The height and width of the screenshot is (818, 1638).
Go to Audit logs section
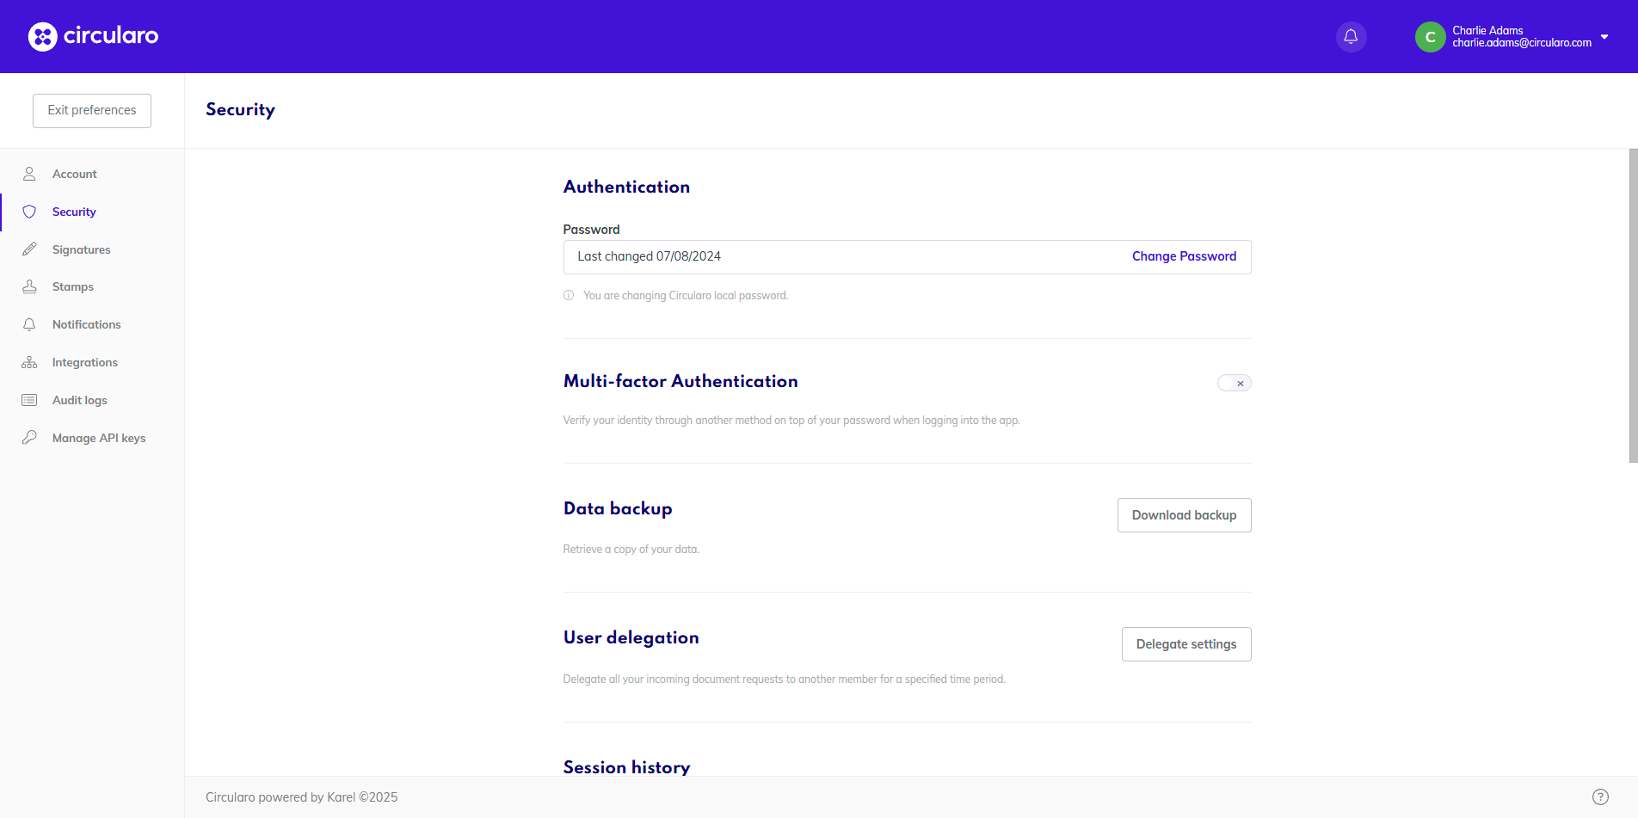tap(79, 400)
